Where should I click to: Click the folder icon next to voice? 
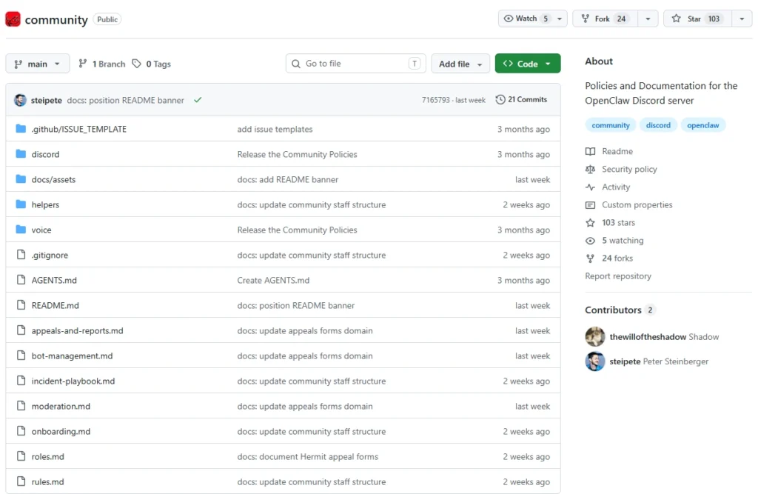click(20, 230)
